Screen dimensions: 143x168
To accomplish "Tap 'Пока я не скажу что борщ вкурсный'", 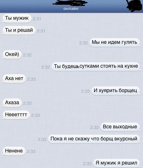I will tap(94, 139).
